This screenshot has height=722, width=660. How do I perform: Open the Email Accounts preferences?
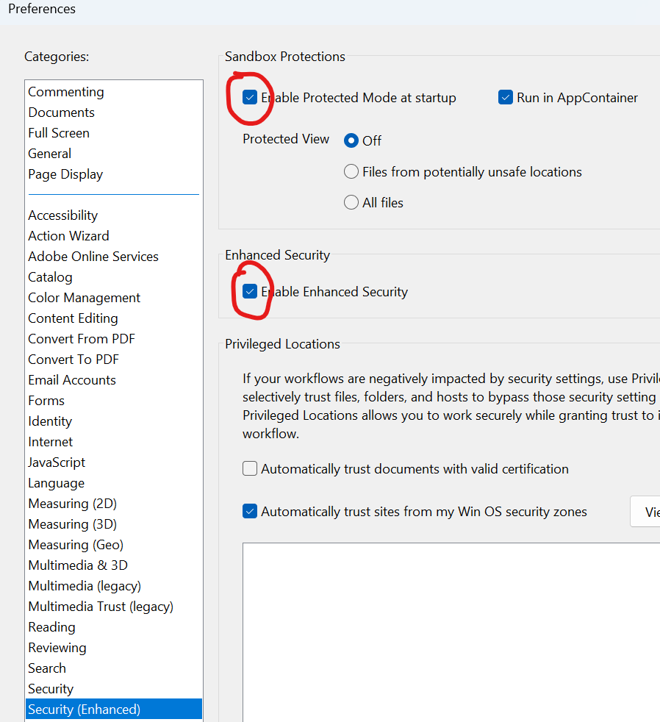72,379
